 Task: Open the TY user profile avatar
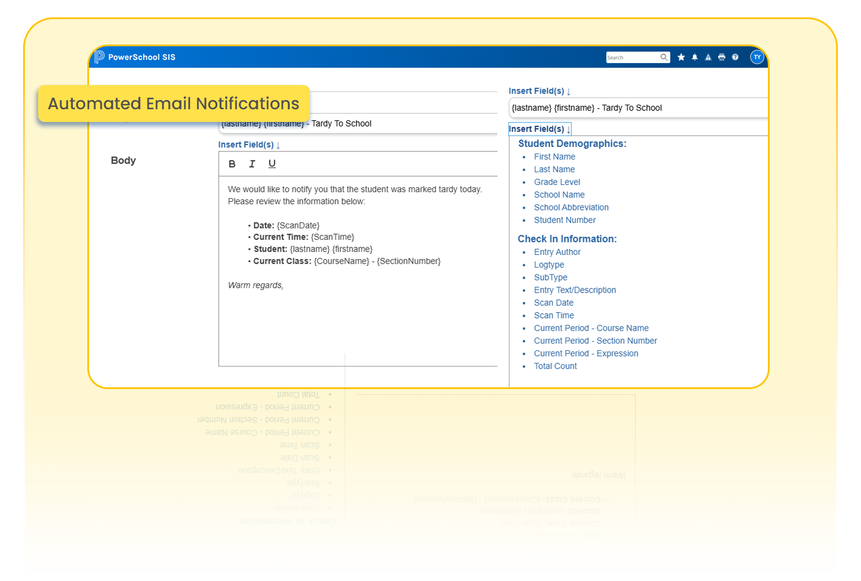[757, 57]
